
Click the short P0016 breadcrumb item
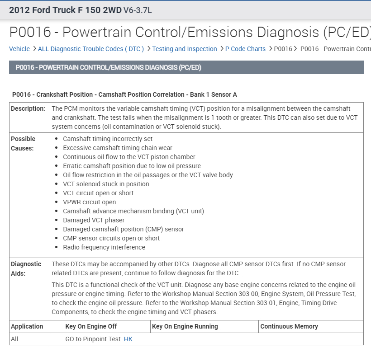point(283,49)
